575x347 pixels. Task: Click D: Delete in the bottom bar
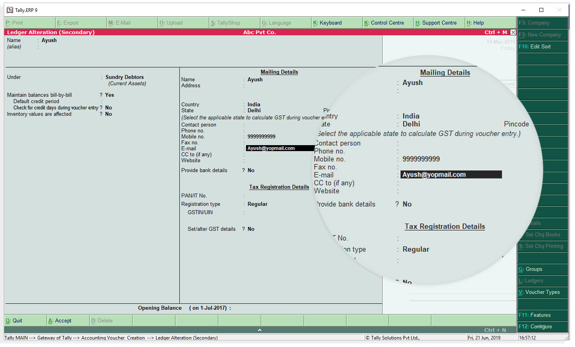pyautogui.click(x=111, y=321)
